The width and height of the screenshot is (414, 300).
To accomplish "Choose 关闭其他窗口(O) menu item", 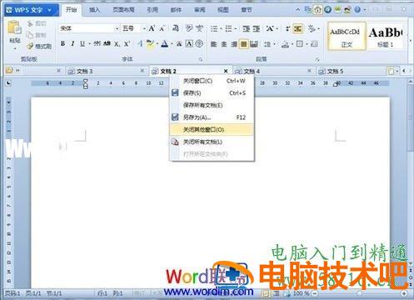I will (212, 130).
